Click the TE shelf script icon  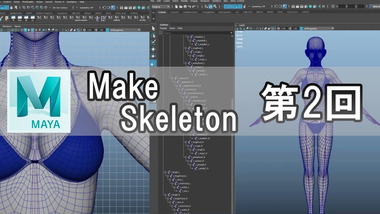pyautogui.click(x=13, y=18)
